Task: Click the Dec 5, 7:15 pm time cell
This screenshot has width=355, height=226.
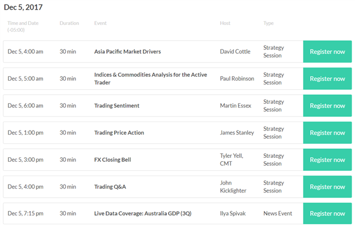Action: click(x=26, y=214)
